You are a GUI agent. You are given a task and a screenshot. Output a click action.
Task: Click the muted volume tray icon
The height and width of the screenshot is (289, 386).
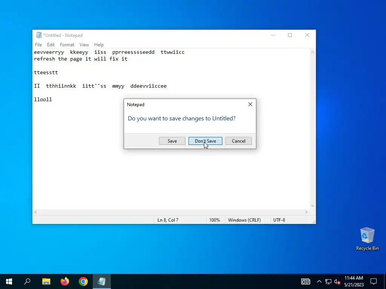pyautogui.click(x=337, y=281)
